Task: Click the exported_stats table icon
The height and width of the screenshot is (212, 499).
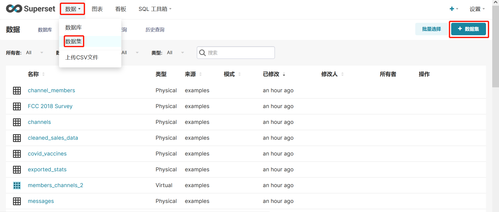Action: point(17,169)
